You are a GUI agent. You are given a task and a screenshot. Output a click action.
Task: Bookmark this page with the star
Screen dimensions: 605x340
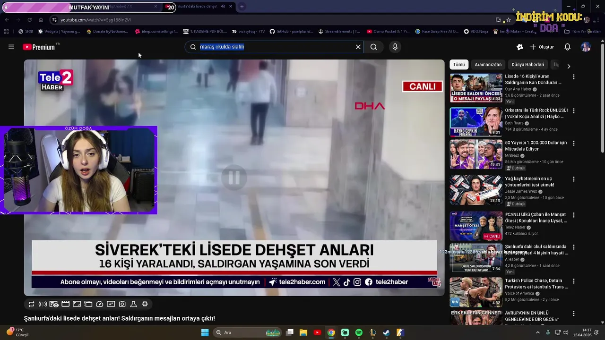click(x=509, y=20)
